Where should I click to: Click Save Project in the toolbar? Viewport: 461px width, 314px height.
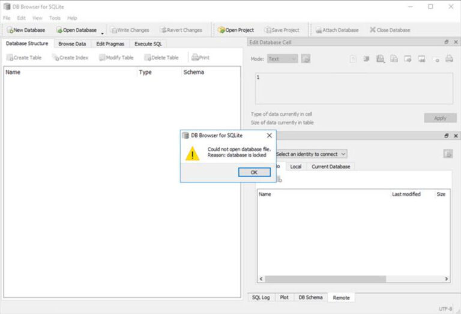point(282,30)
